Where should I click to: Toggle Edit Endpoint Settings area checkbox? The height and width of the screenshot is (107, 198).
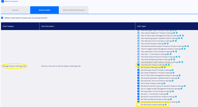(138, 68)
